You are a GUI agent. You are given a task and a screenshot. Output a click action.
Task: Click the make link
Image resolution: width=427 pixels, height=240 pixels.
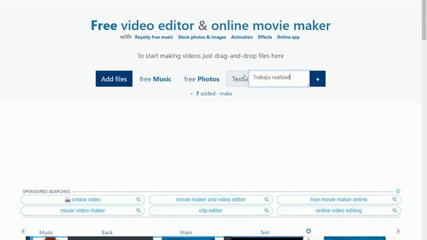click(x=226, y=93)
